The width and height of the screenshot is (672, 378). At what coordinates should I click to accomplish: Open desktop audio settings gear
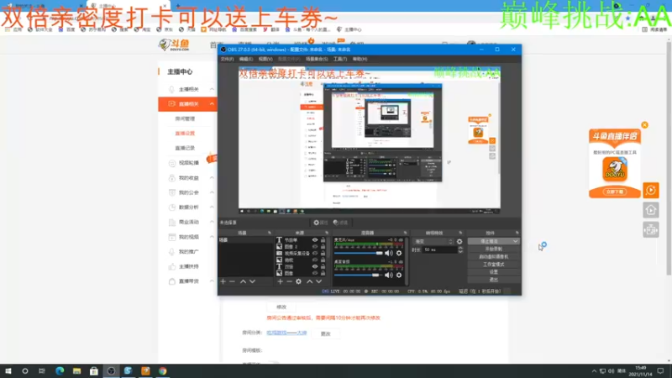[x=399, y=275]
